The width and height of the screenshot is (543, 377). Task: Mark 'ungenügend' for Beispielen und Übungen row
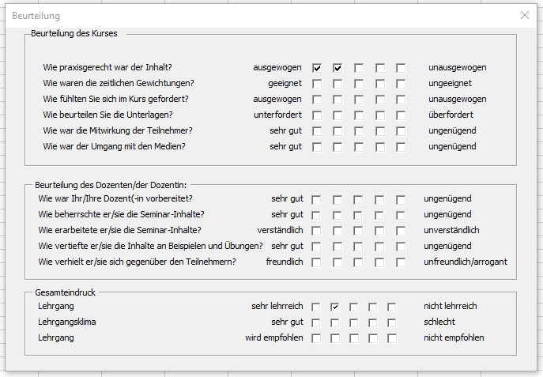[392, 247]
